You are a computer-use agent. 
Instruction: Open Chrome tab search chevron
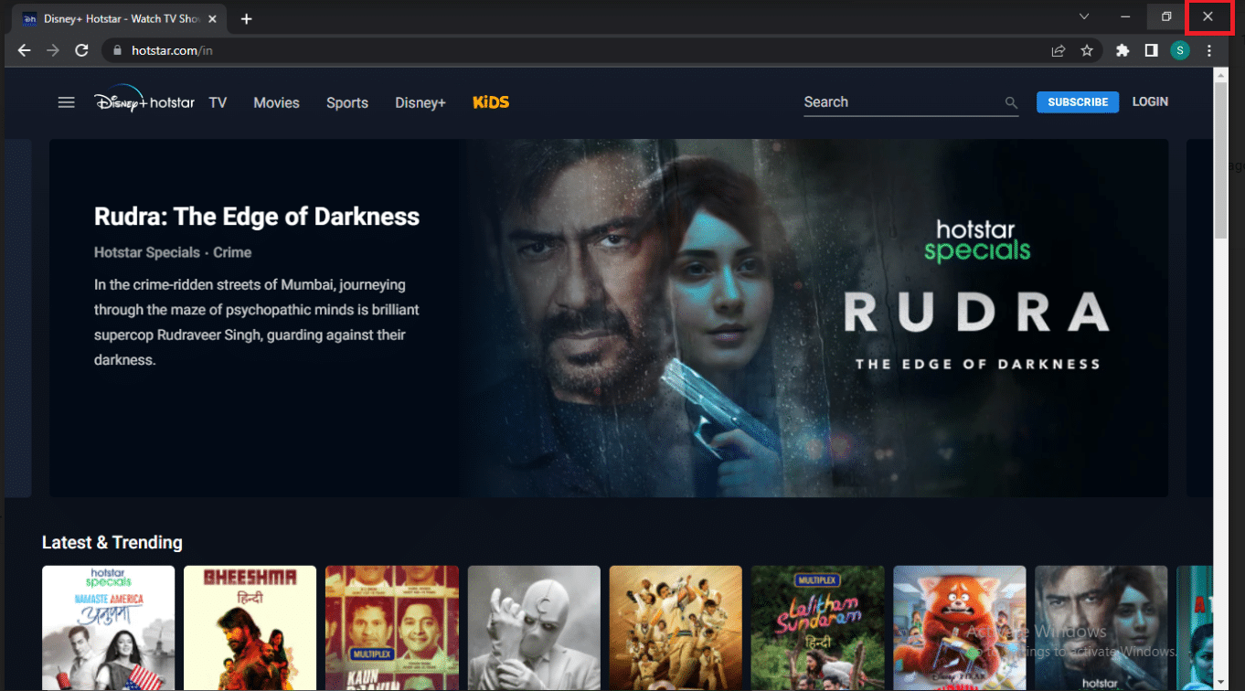coord(1084,16)
